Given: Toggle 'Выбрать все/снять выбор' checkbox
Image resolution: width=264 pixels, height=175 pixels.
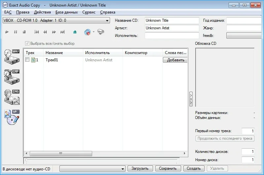Looking at the screenshot, I should pyautogui.click(x=27, y=44).
